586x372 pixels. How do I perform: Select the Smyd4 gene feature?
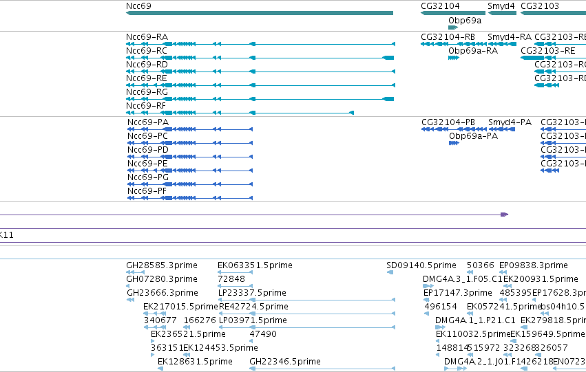[x=502, y=13]
